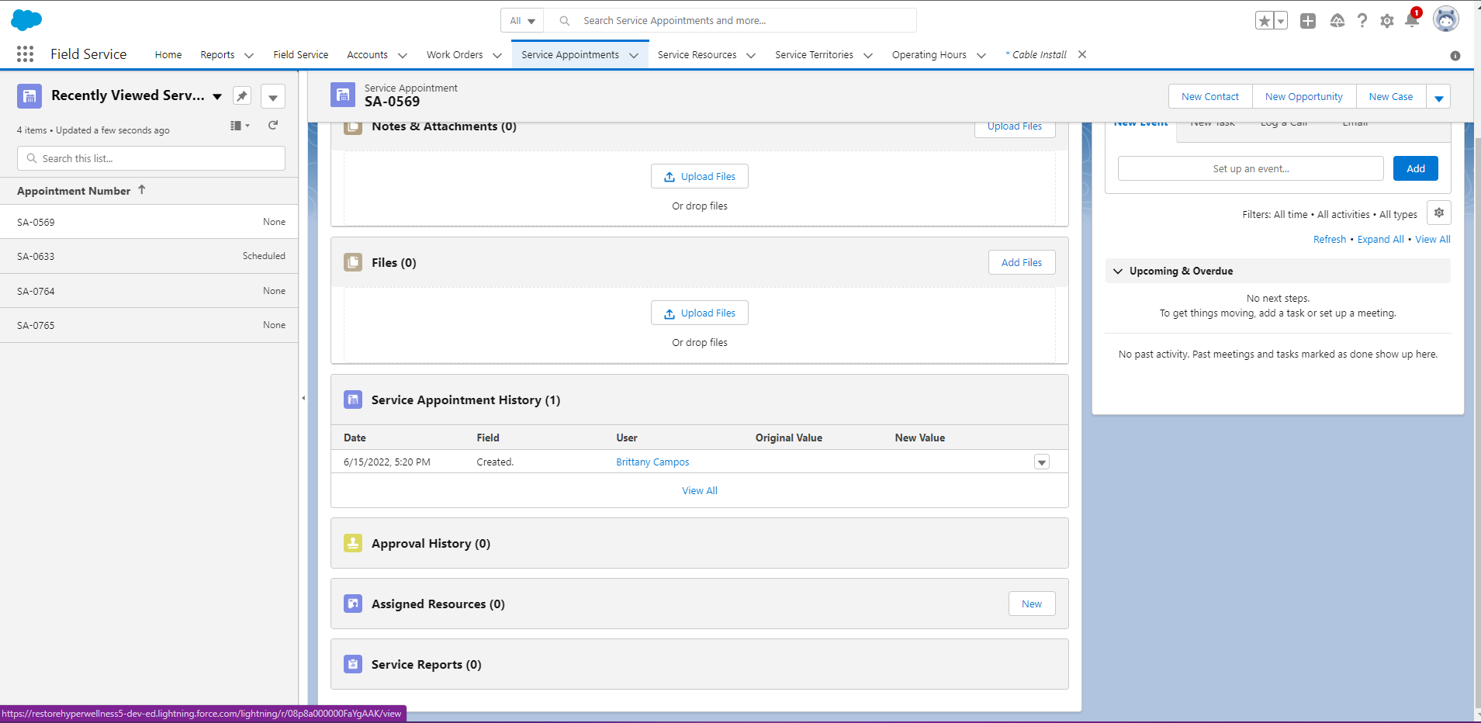The image size is (1481, 723).
Task: Click the Salesforce cloud logo
Action: [x=26, y=20]
